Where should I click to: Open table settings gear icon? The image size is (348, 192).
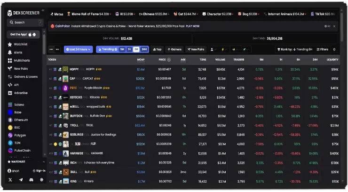pos(334,50)
